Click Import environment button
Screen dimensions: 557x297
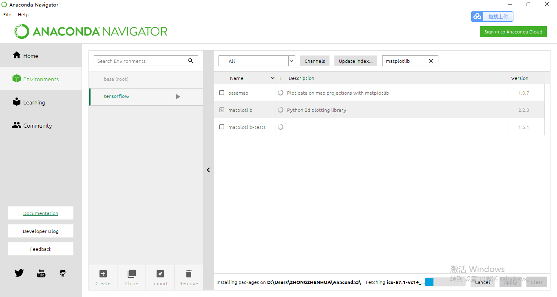(x=160, y=278)
